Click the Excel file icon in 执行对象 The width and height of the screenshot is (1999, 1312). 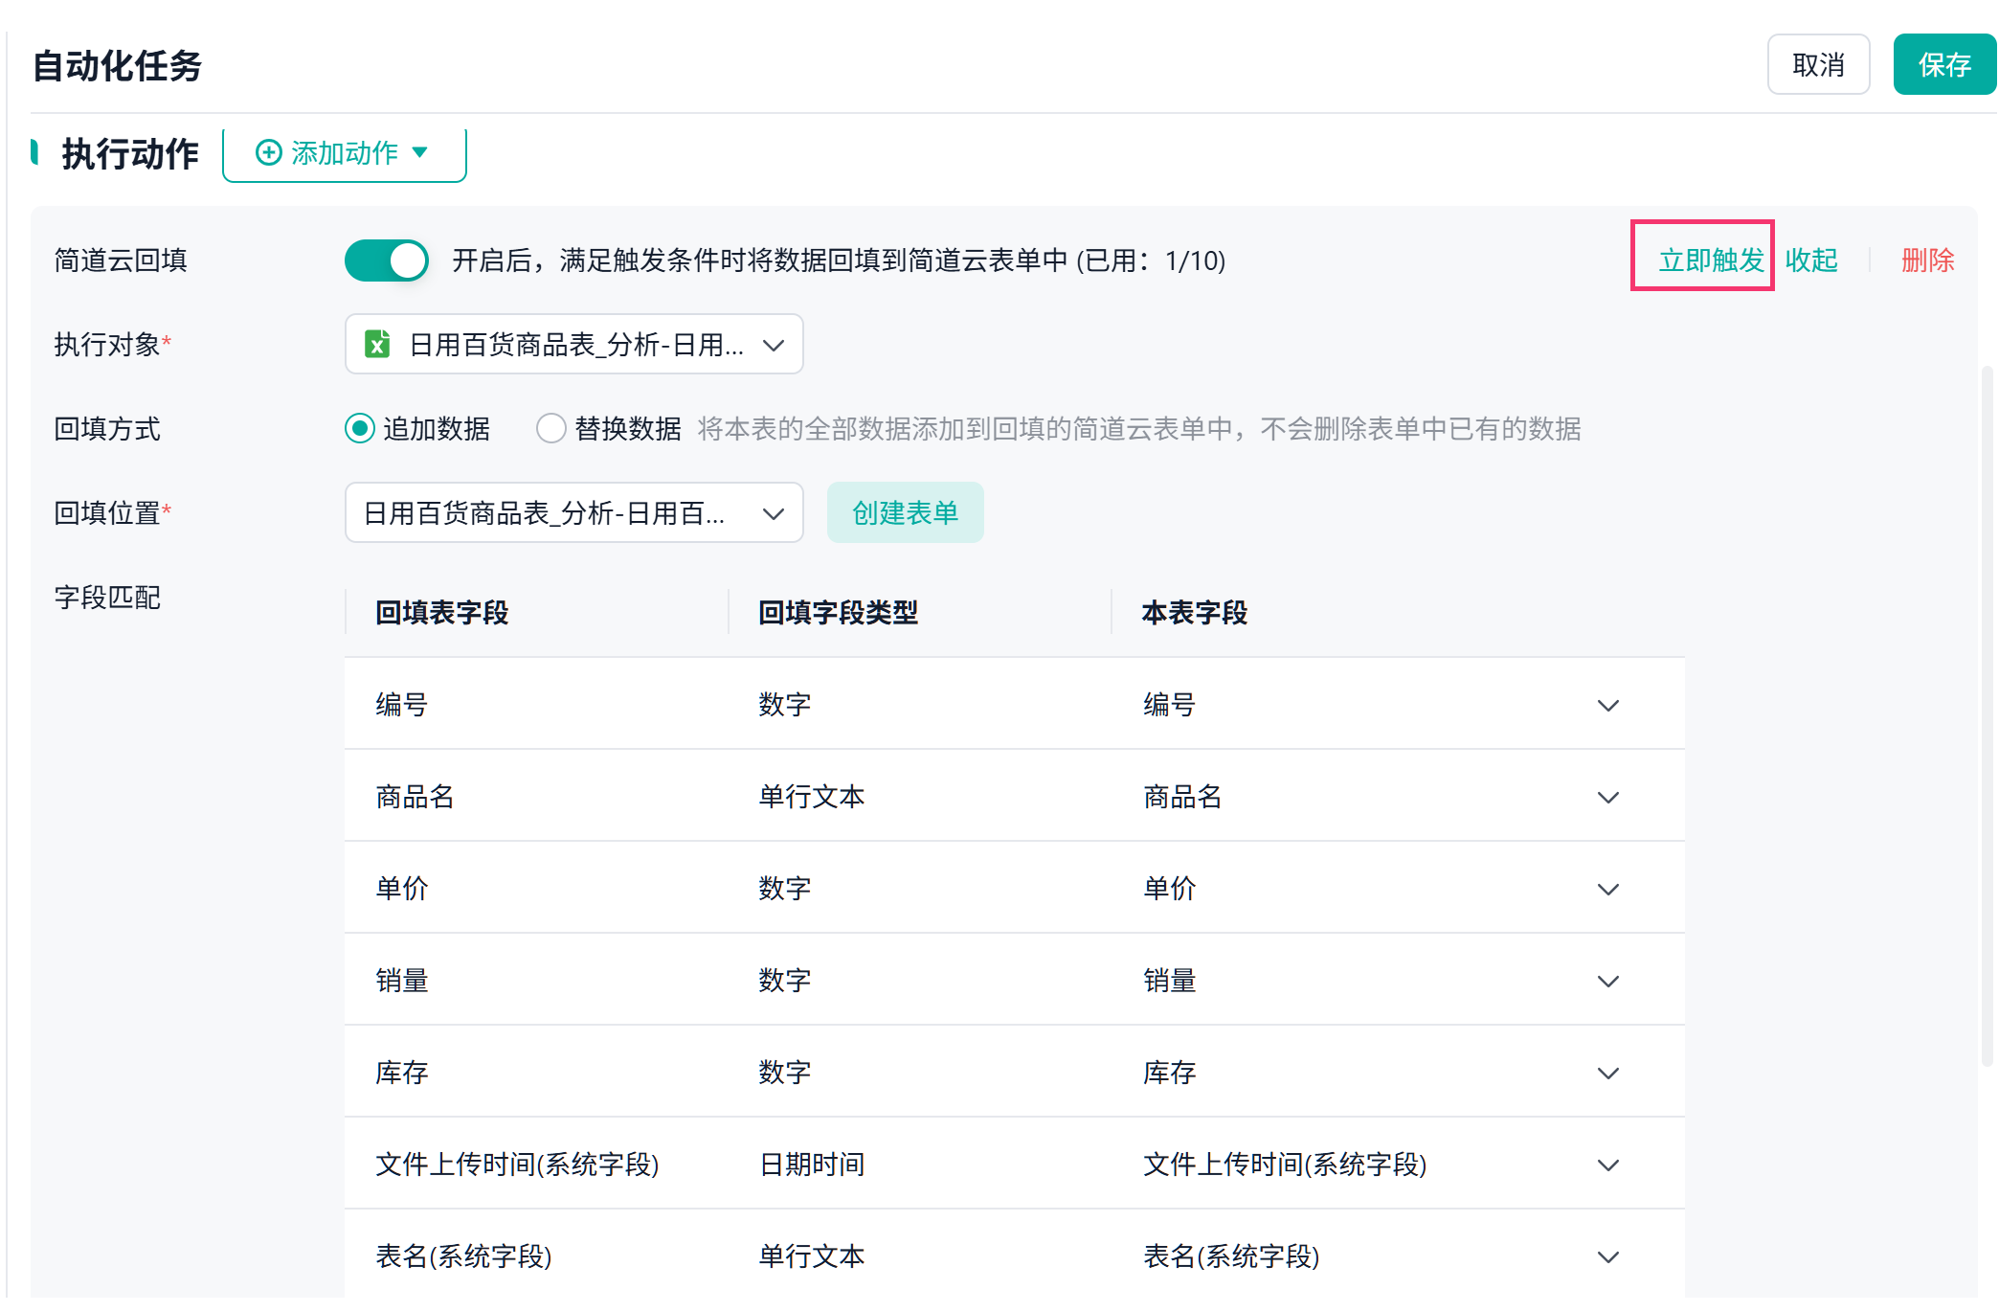click(377, 344)
